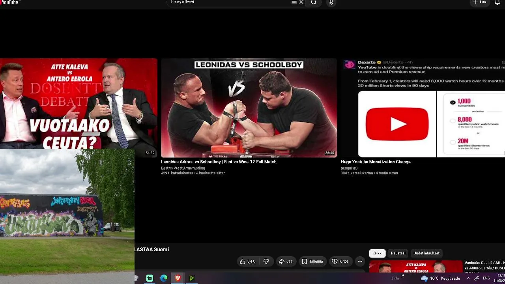
Task: Open the Vuotaako Ceuta debate video thumbnail
Action: pyautogui.click(x=79, y=103)
